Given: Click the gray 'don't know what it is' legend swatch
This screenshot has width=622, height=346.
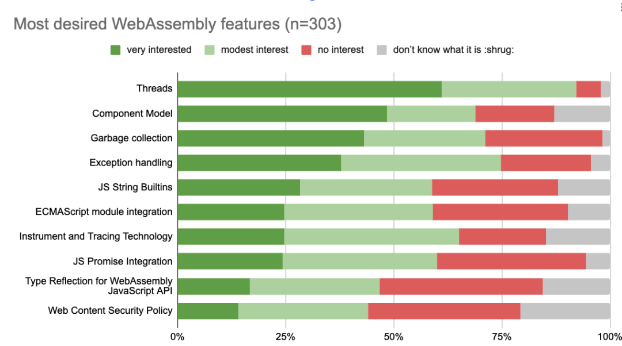Looking at the screenshot, I should [382, 50].
